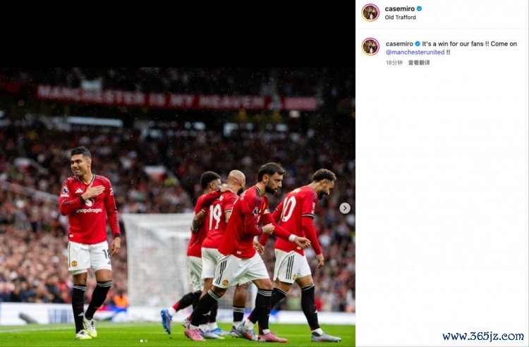Click the "Manchester is my heaven" banner
This screenshot has width=529, height=347.
click(177, 100)
